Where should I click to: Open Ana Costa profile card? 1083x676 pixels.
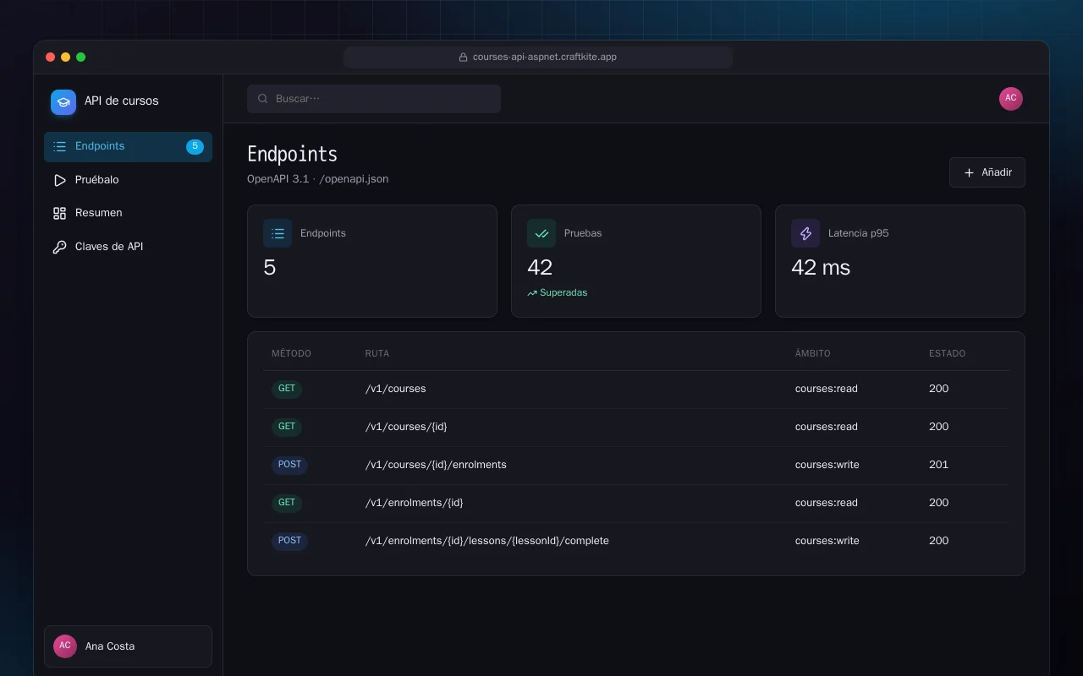(x=128, y=646)
